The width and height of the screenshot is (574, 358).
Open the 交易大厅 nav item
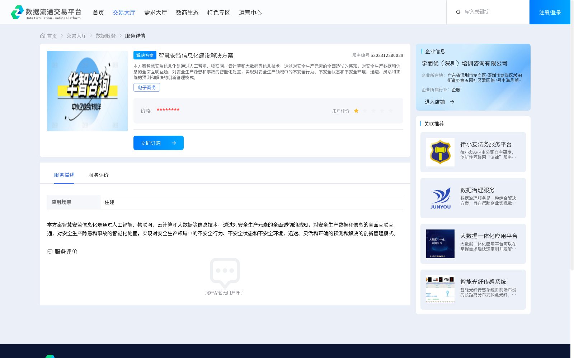(x=124, y=13)
